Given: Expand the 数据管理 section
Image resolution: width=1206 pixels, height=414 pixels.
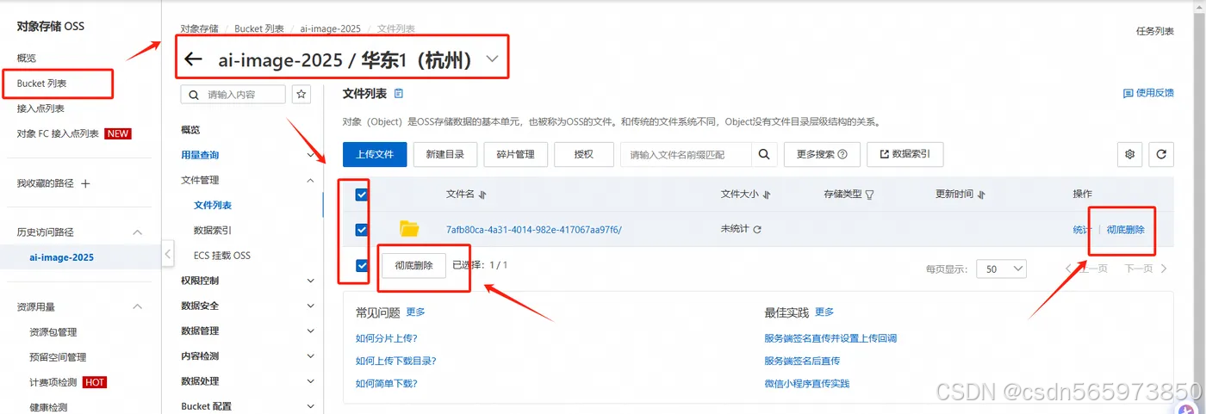Looking at the screenshot, I should click(x=311, y=331).
